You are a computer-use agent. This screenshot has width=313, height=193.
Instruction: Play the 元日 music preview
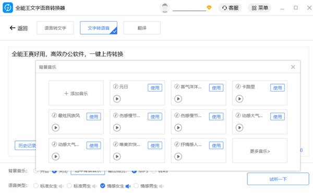117,99
